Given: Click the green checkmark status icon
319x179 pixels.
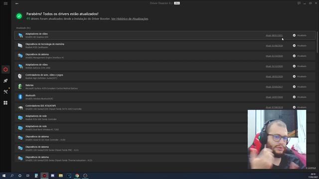Looking at the screenshot, I should [x=19, y=16].
